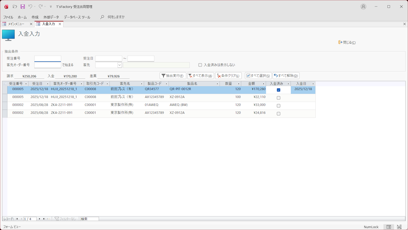Screen dimensions: 408x230
Task: Check 入金済み for the ¥22,110 row
Action: (278, 98)
